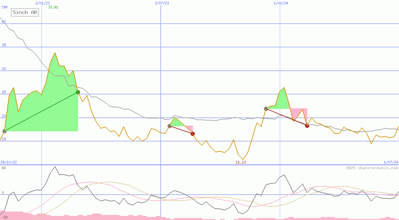Click the grey entry marker after 3/07/23
Viewport: 399px width, 220px height.
click(x=170, y=126)
